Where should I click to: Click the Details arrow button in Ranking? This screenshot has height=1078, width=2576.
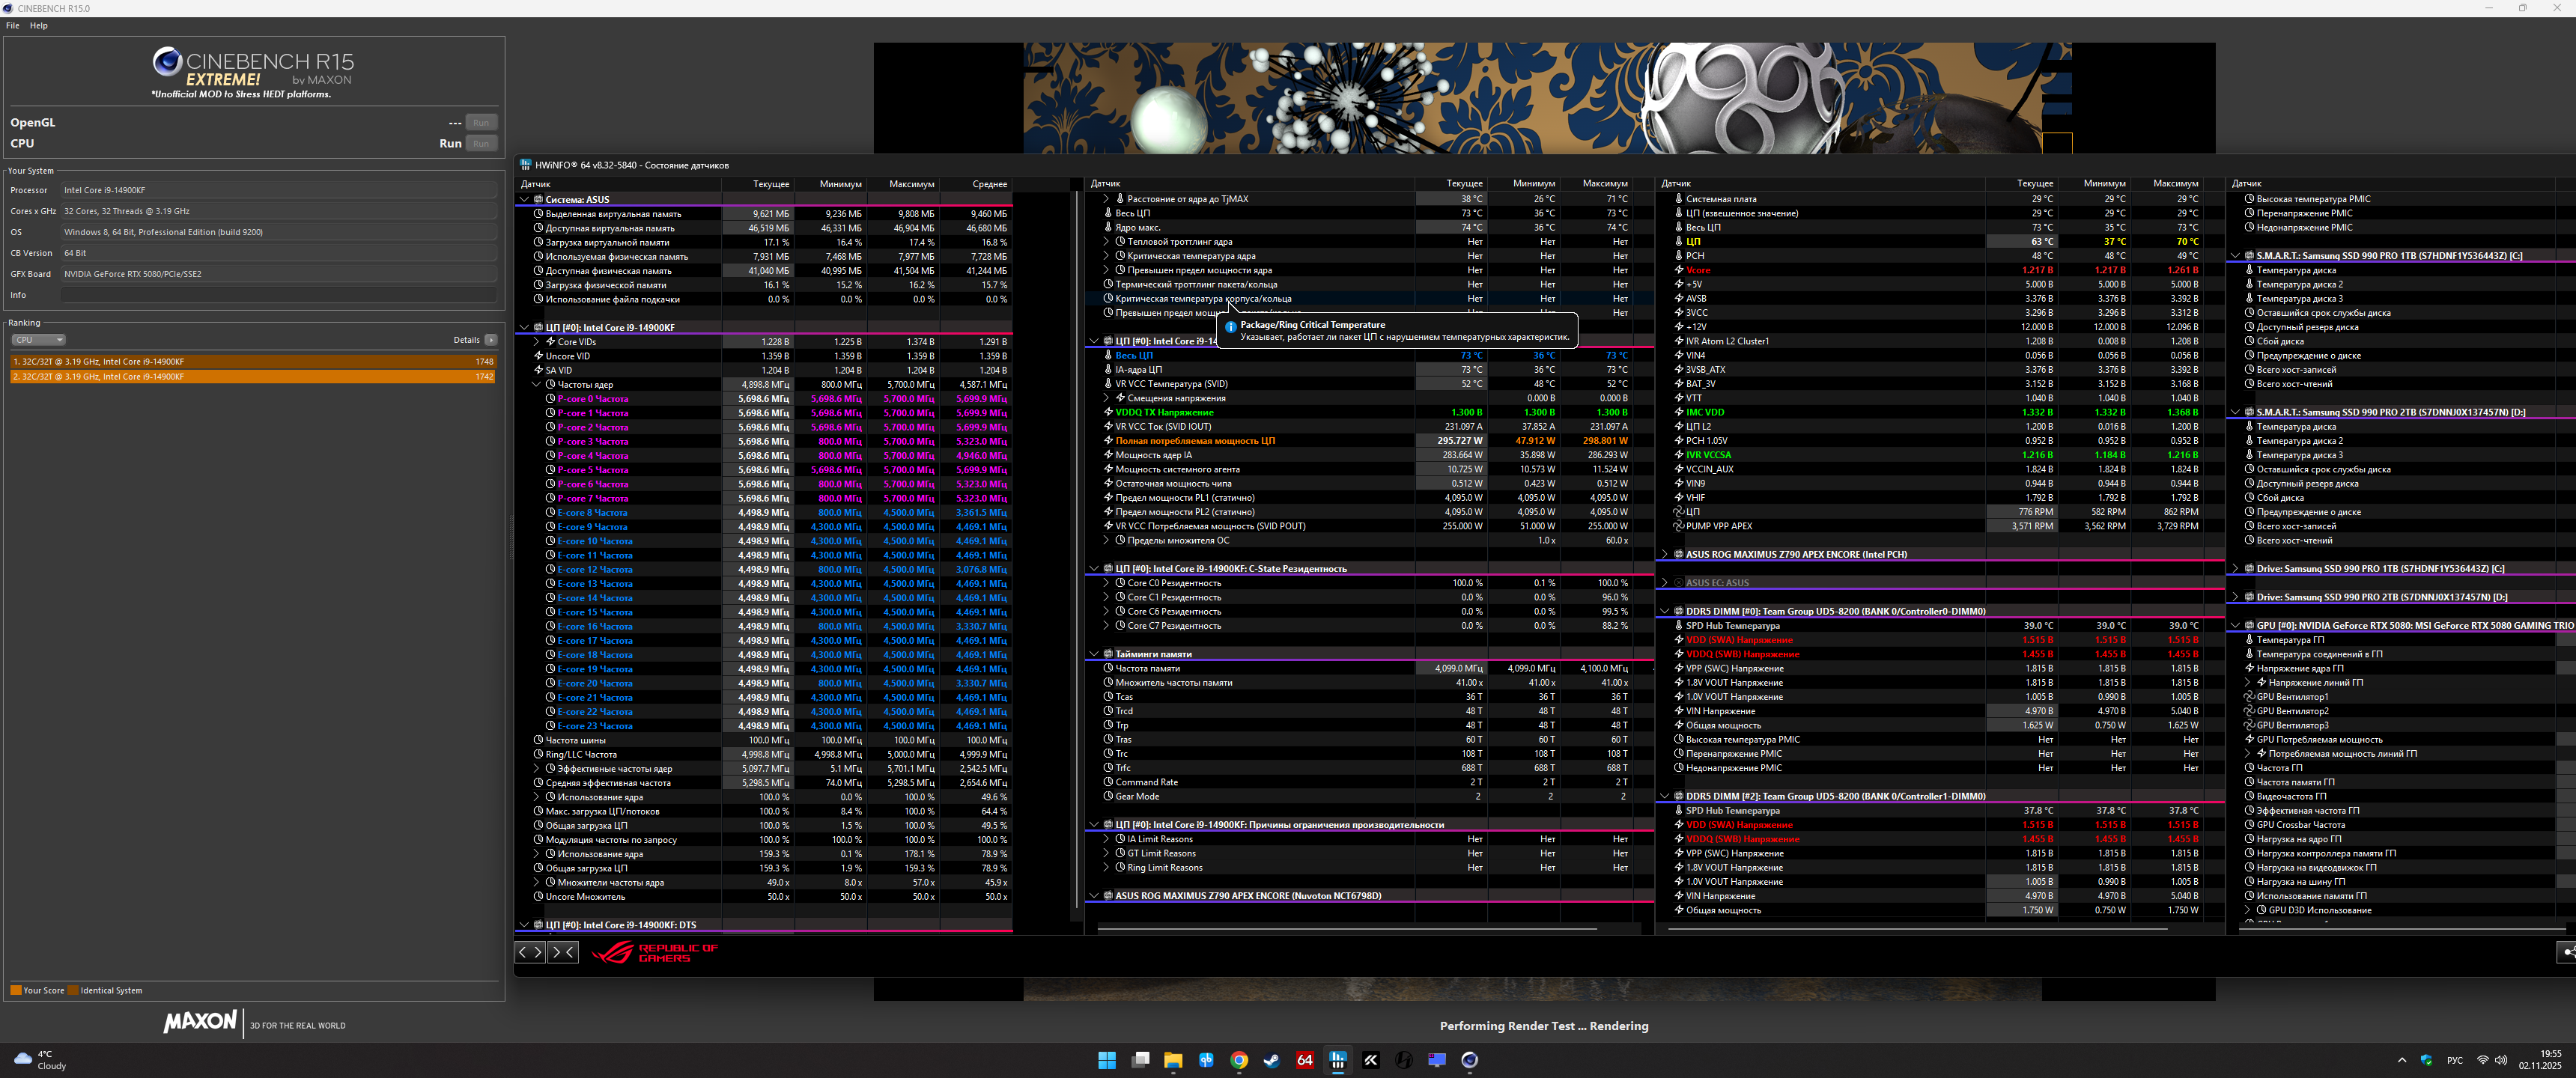[490, 340]
